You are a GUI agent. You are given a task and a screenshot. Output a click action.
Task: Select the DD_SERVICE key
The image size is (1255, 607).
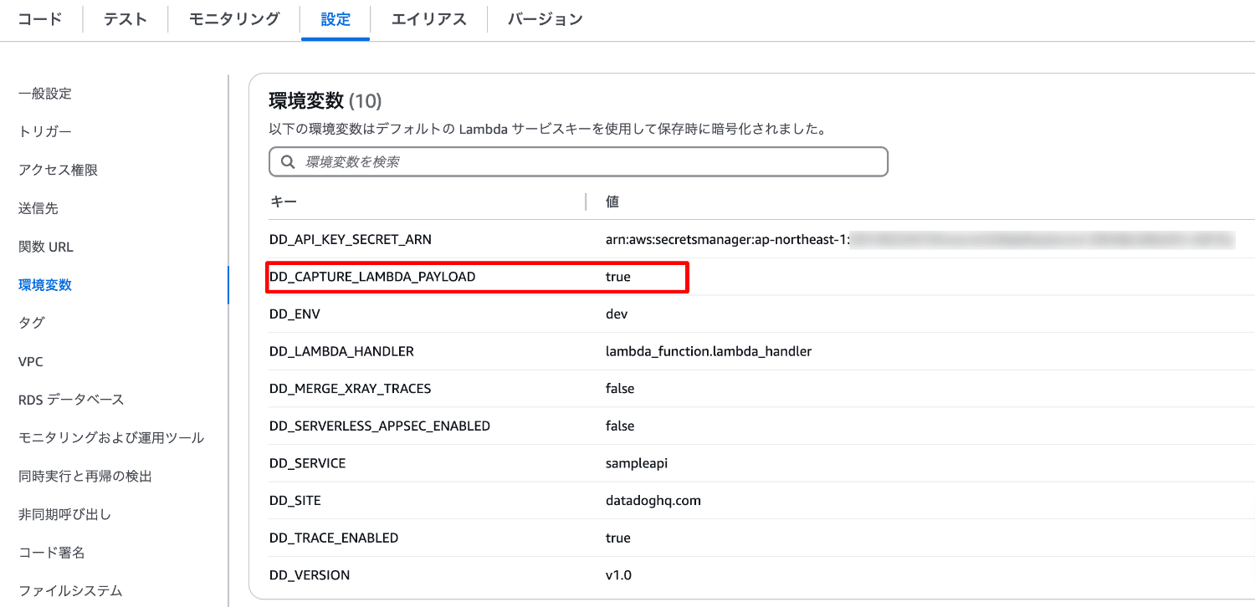click(307, 463)
